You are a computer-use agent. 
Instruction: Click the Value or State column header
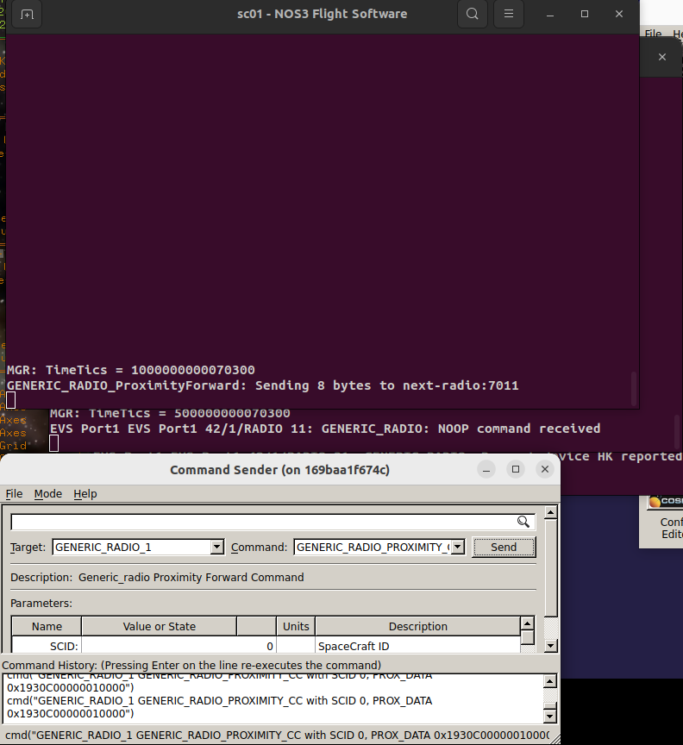[x=160, y=626]
